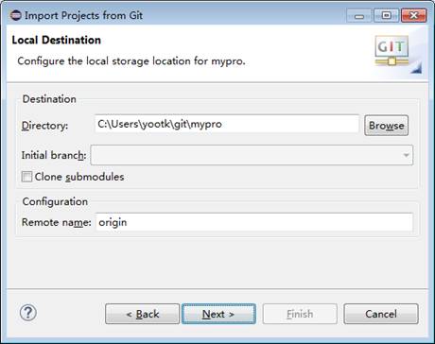This screenshot has height=344, width=435.
Task: Click the Remote name label
Action: [57, 222]
